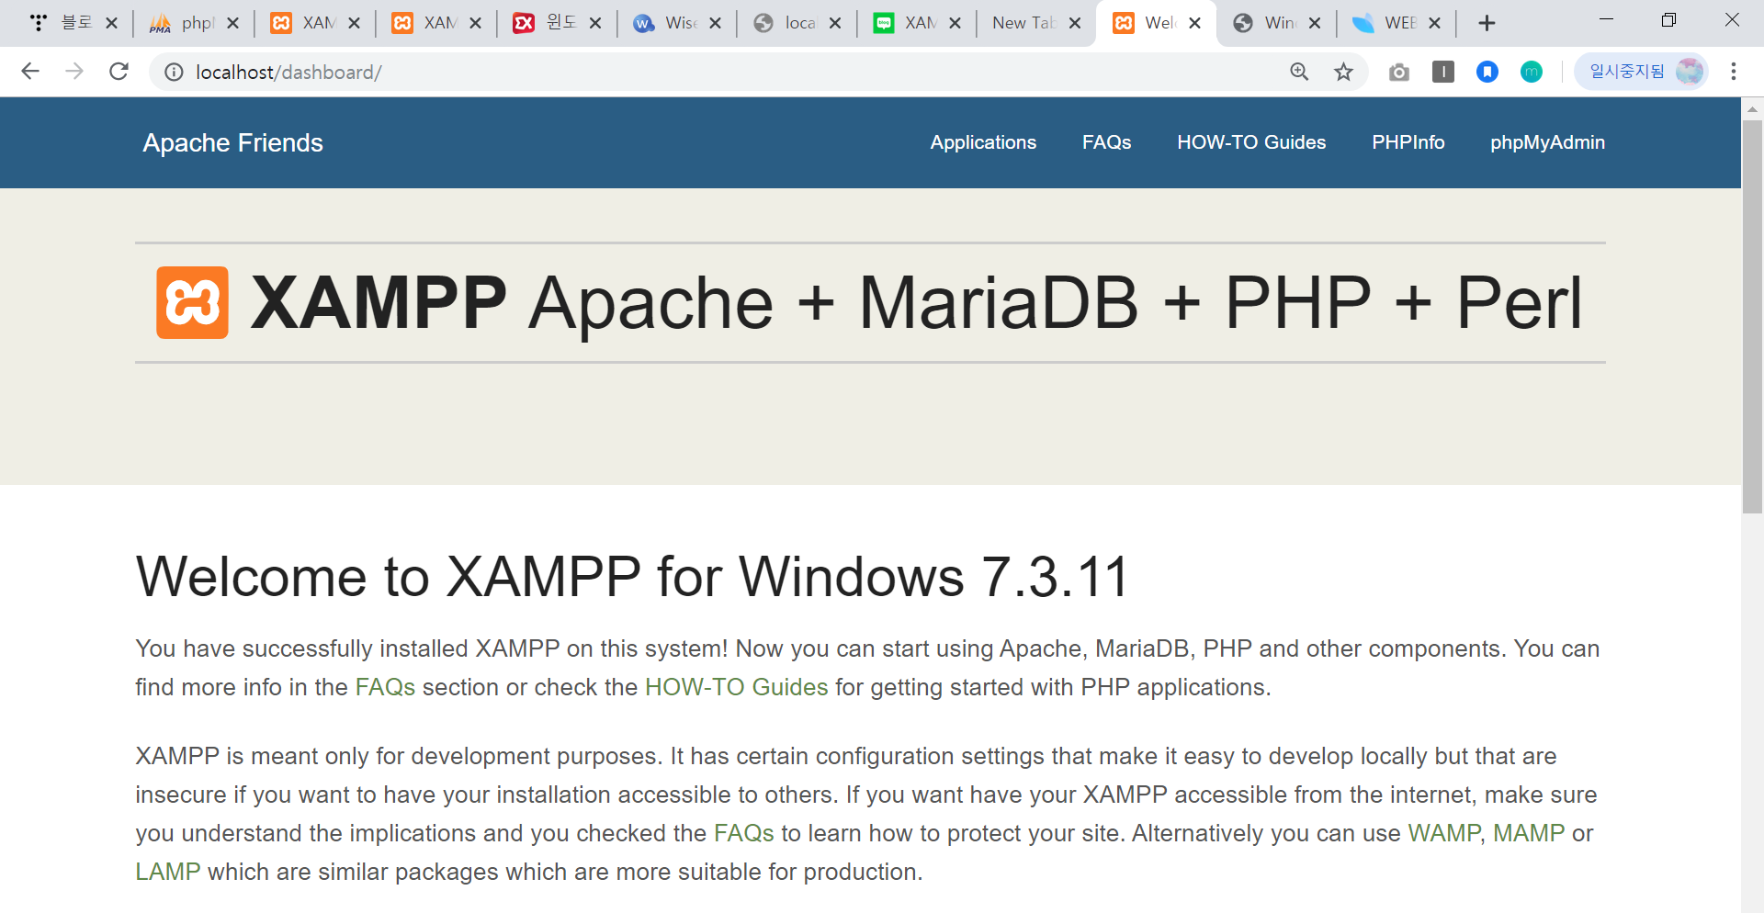Open the FAQs item in the top navigation
The height and width of the screenshot is (913, 1764).
(1106, 142)
